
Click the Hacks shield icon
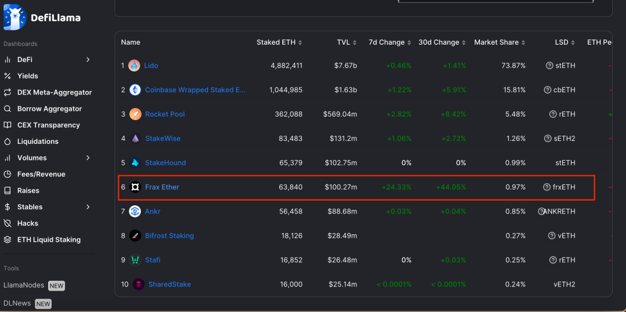tap(7, 223)
